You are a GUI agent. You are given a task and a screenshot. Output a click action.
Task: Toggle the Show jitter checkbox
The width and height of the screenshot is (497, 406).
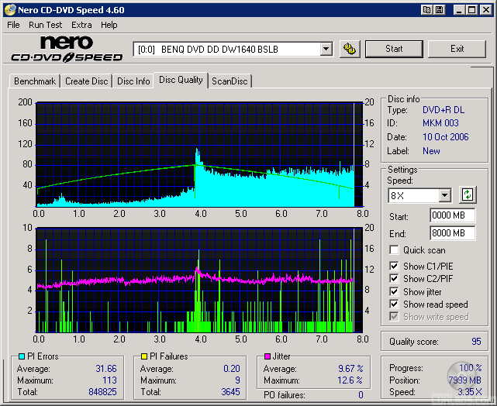click(395, 291)
